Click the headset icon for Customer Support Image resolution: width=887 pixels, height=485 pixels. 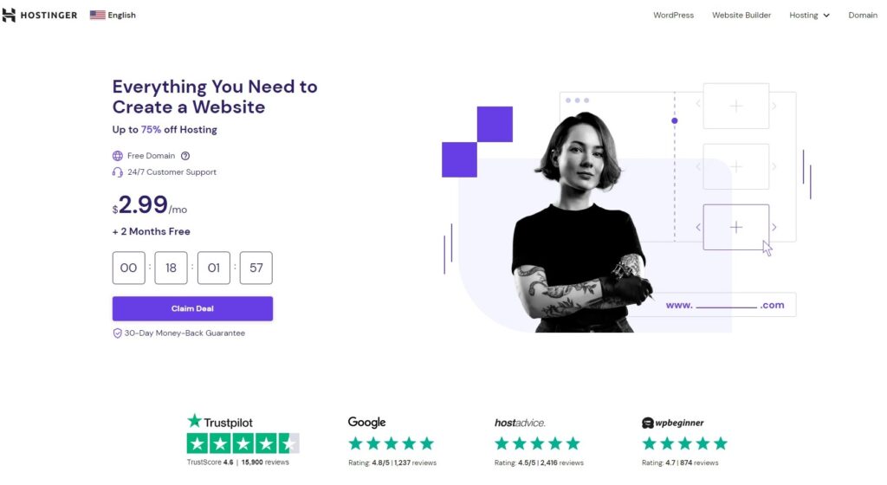pyautogui.click(x=117, y=172)
